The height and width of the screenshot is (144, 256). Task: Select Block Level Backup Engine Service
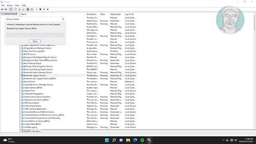pos(78,69)
